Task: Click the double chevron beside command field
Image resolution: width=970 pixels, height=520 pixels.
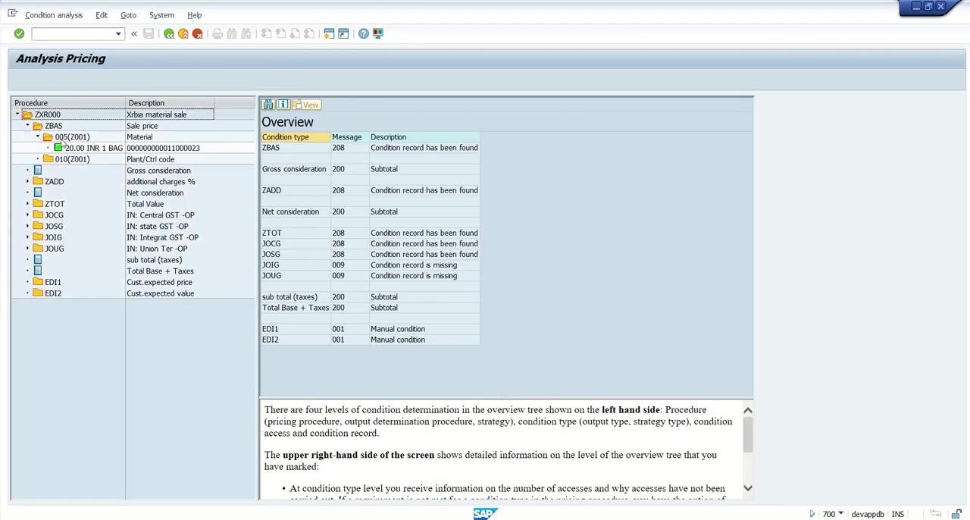Action: click(134, 33)
